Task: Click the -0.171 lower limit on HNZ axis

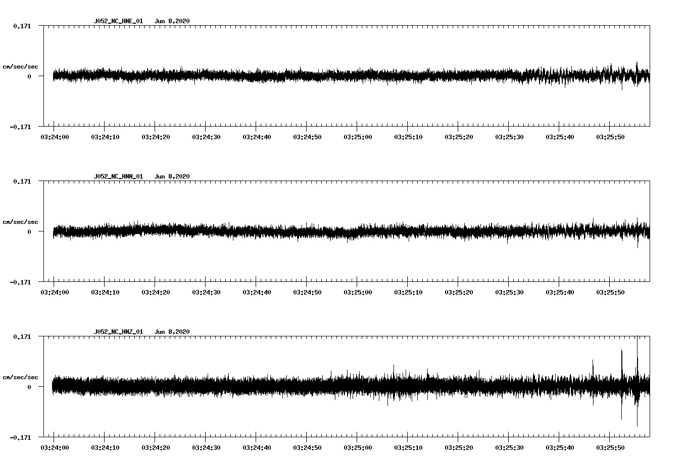Action: [20, 437]
